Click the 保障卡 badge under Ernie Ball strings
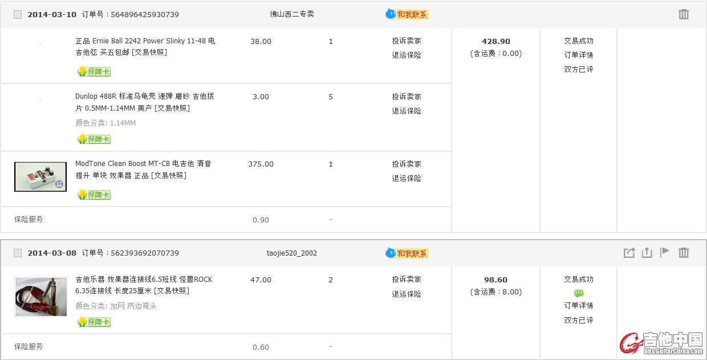 94,71
